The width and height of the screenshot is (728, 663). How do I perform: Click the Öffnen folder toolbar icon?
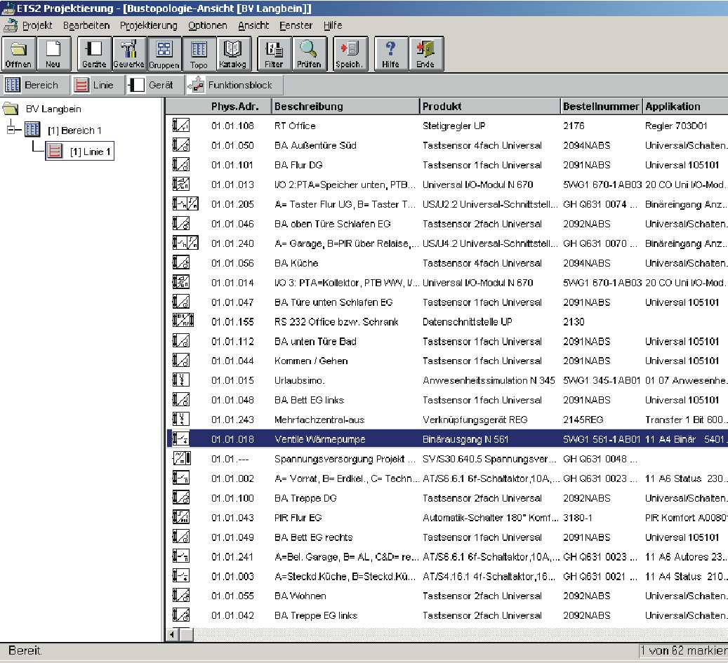pos(18,54)
